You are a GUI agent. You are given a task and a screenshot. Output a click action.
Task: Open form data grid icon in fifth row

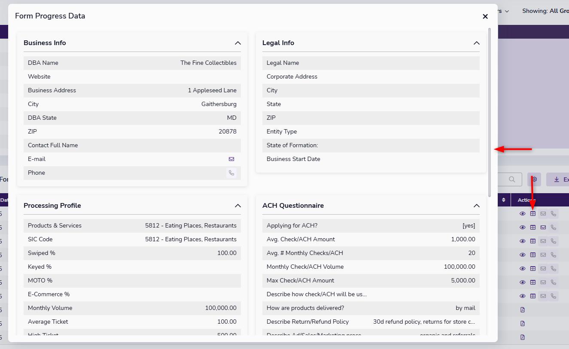(x=533, y=269)
